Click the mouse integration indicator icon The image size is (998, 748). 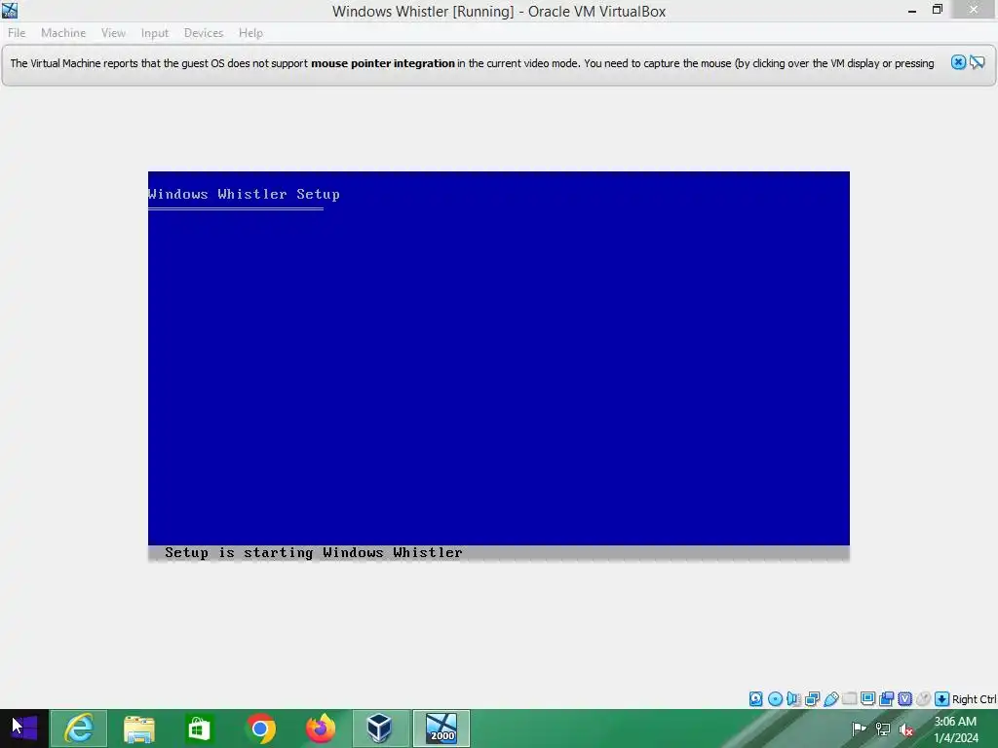tap(924, 699)
